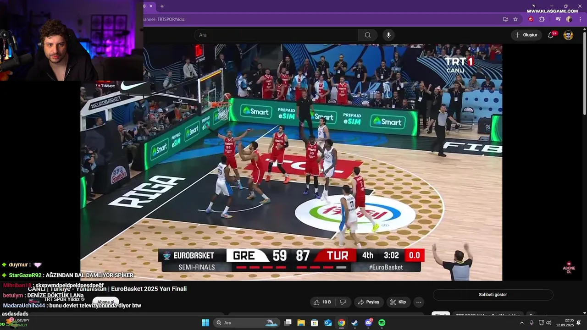587x330 pixels.
Task: Switch to Chrome on taskbar
Action: [341, 323]
